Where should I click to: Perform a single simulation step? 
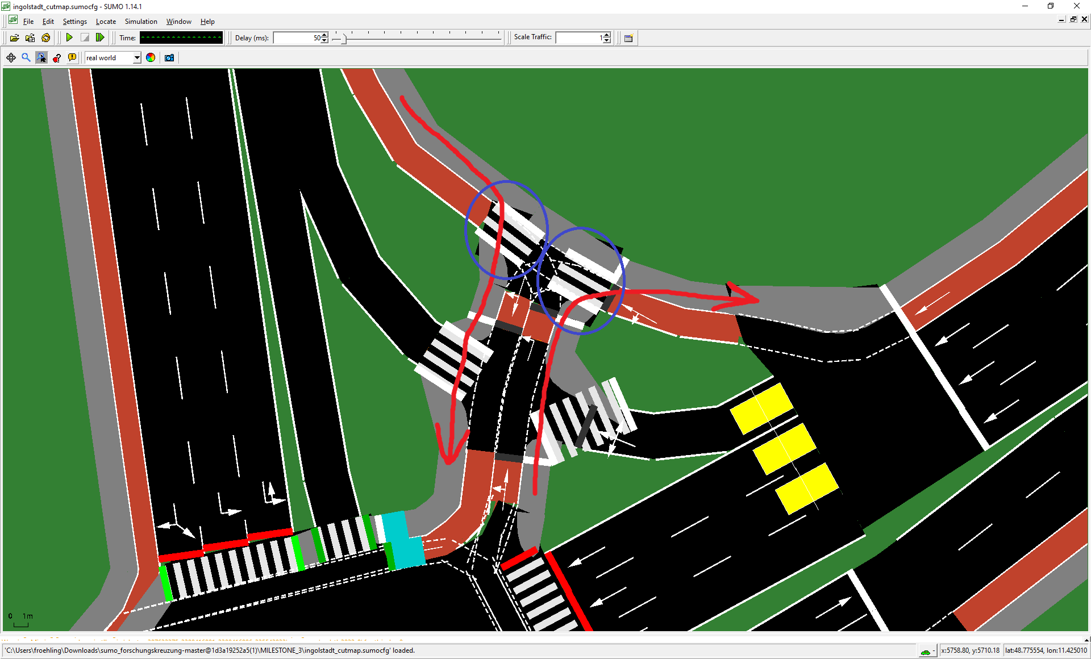pos(100,37)
